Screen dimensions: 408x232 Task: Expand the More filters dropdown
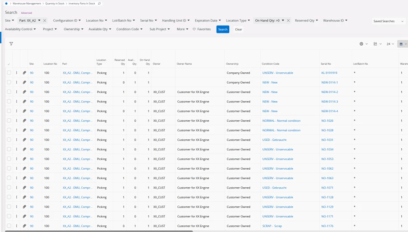tap(182, 29)
